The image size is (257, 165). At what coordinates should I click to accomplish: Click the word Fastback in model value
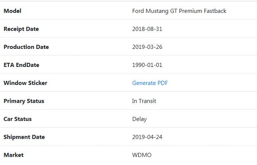pyautogui.click(x=215, y=11)
